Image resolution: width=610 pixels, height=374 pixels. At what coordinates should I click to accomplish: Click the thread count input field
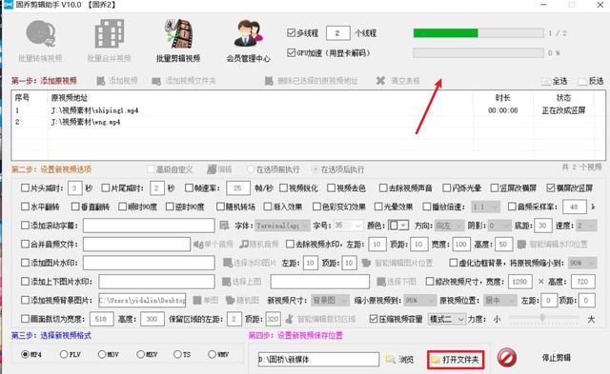click(337, 33)
